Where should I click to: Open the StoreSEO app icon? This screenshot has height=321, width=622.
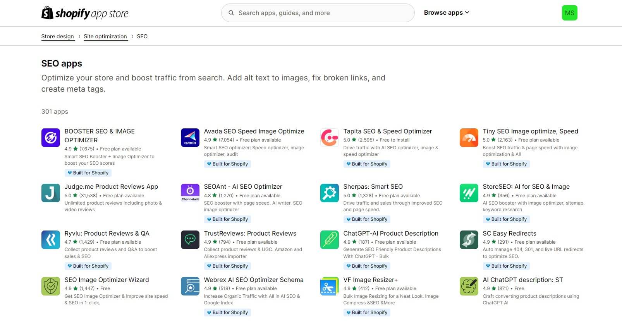click(469, 193)
